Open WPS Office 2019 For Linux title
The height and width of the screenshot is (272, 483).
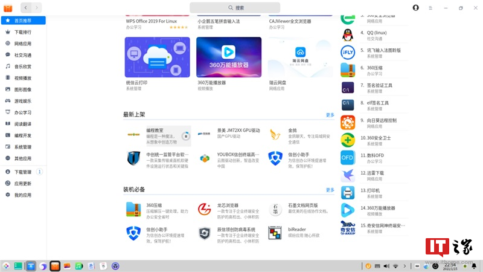152,21
